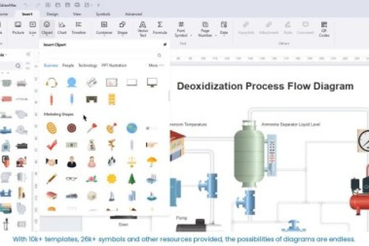The height and width of the screenshot is (246, 369).
Task: Expand the More clipart categories menu
Action: point(156,65)
